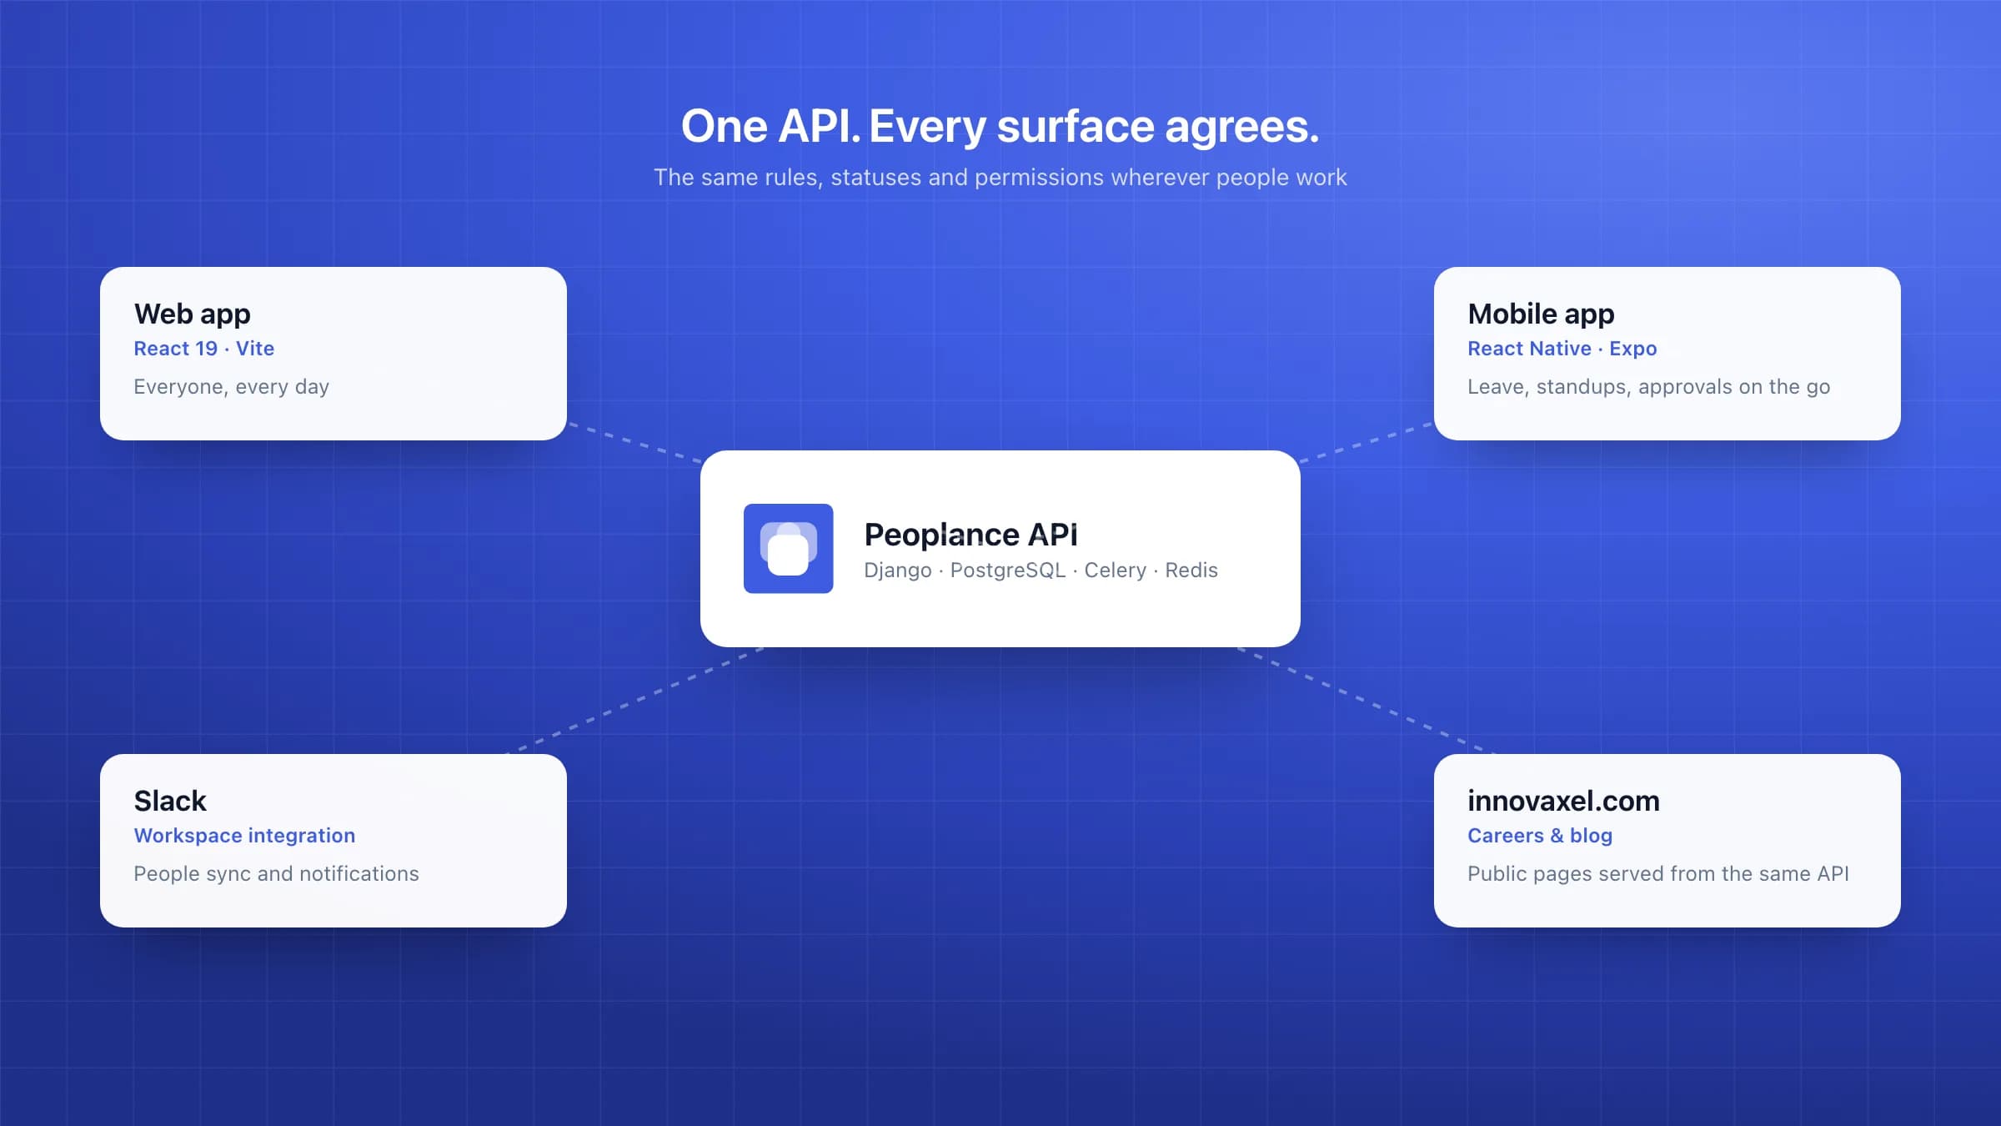Click the 'React Native · Expo' label
The width and height of the screenshot is (2001, 1126).
pyautogui.click(x=1562, y=349)
